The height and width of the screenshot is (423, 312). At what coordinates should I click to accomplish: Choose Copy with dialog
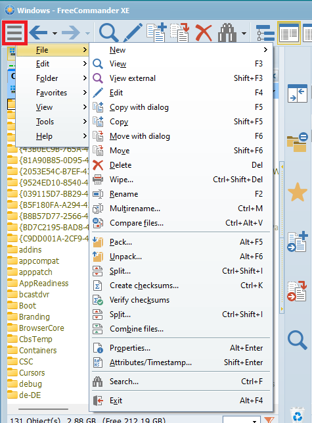click(x=181, y=107)
